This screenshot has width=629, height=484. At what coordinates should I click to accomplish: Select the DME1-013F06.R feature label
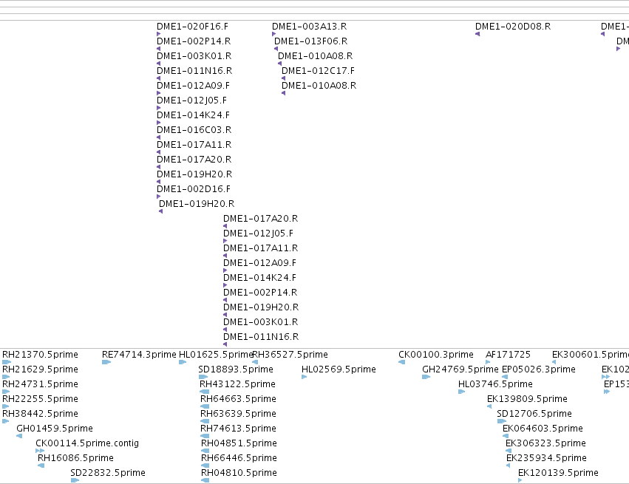[x=311, y=41]
